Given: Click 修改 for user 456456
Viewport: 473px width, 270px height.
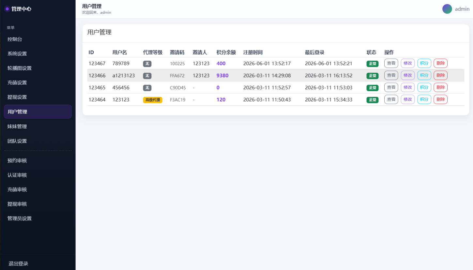Looking at the screenshot, I should [408, 87].
